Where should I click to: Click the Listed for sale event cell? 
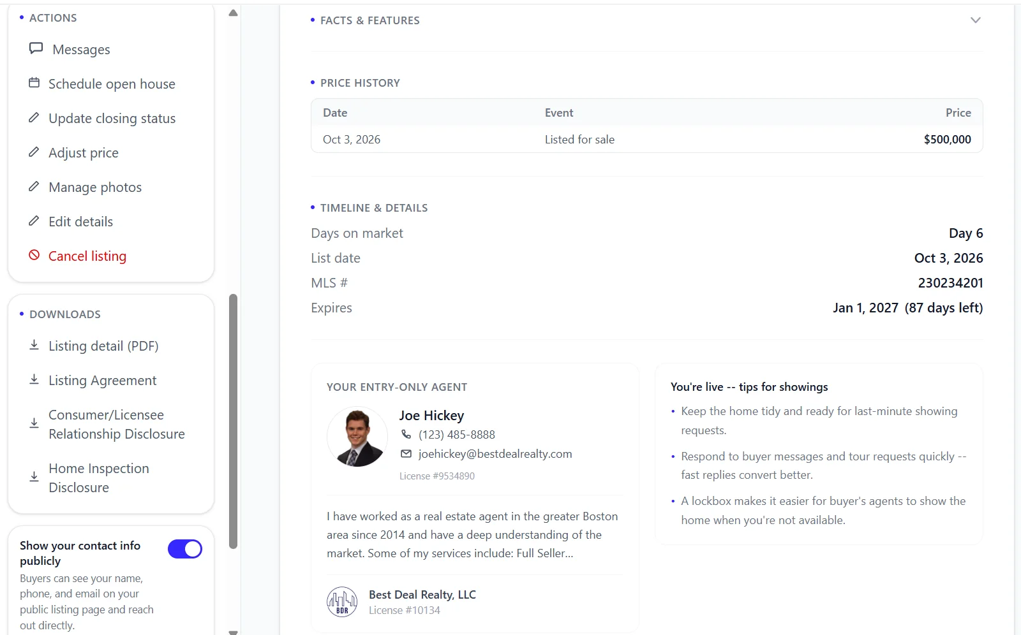(579, 139)
